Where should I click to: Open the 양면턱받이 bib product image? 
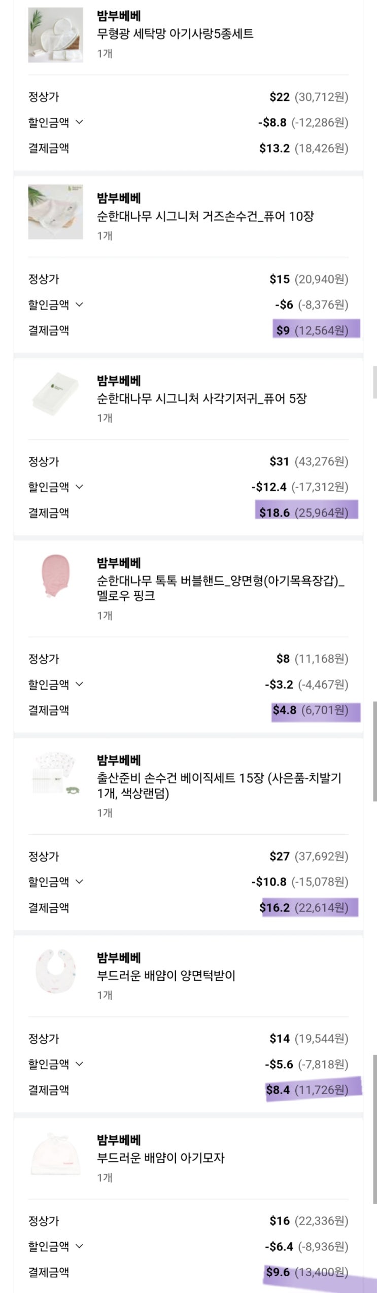[55, 971]
